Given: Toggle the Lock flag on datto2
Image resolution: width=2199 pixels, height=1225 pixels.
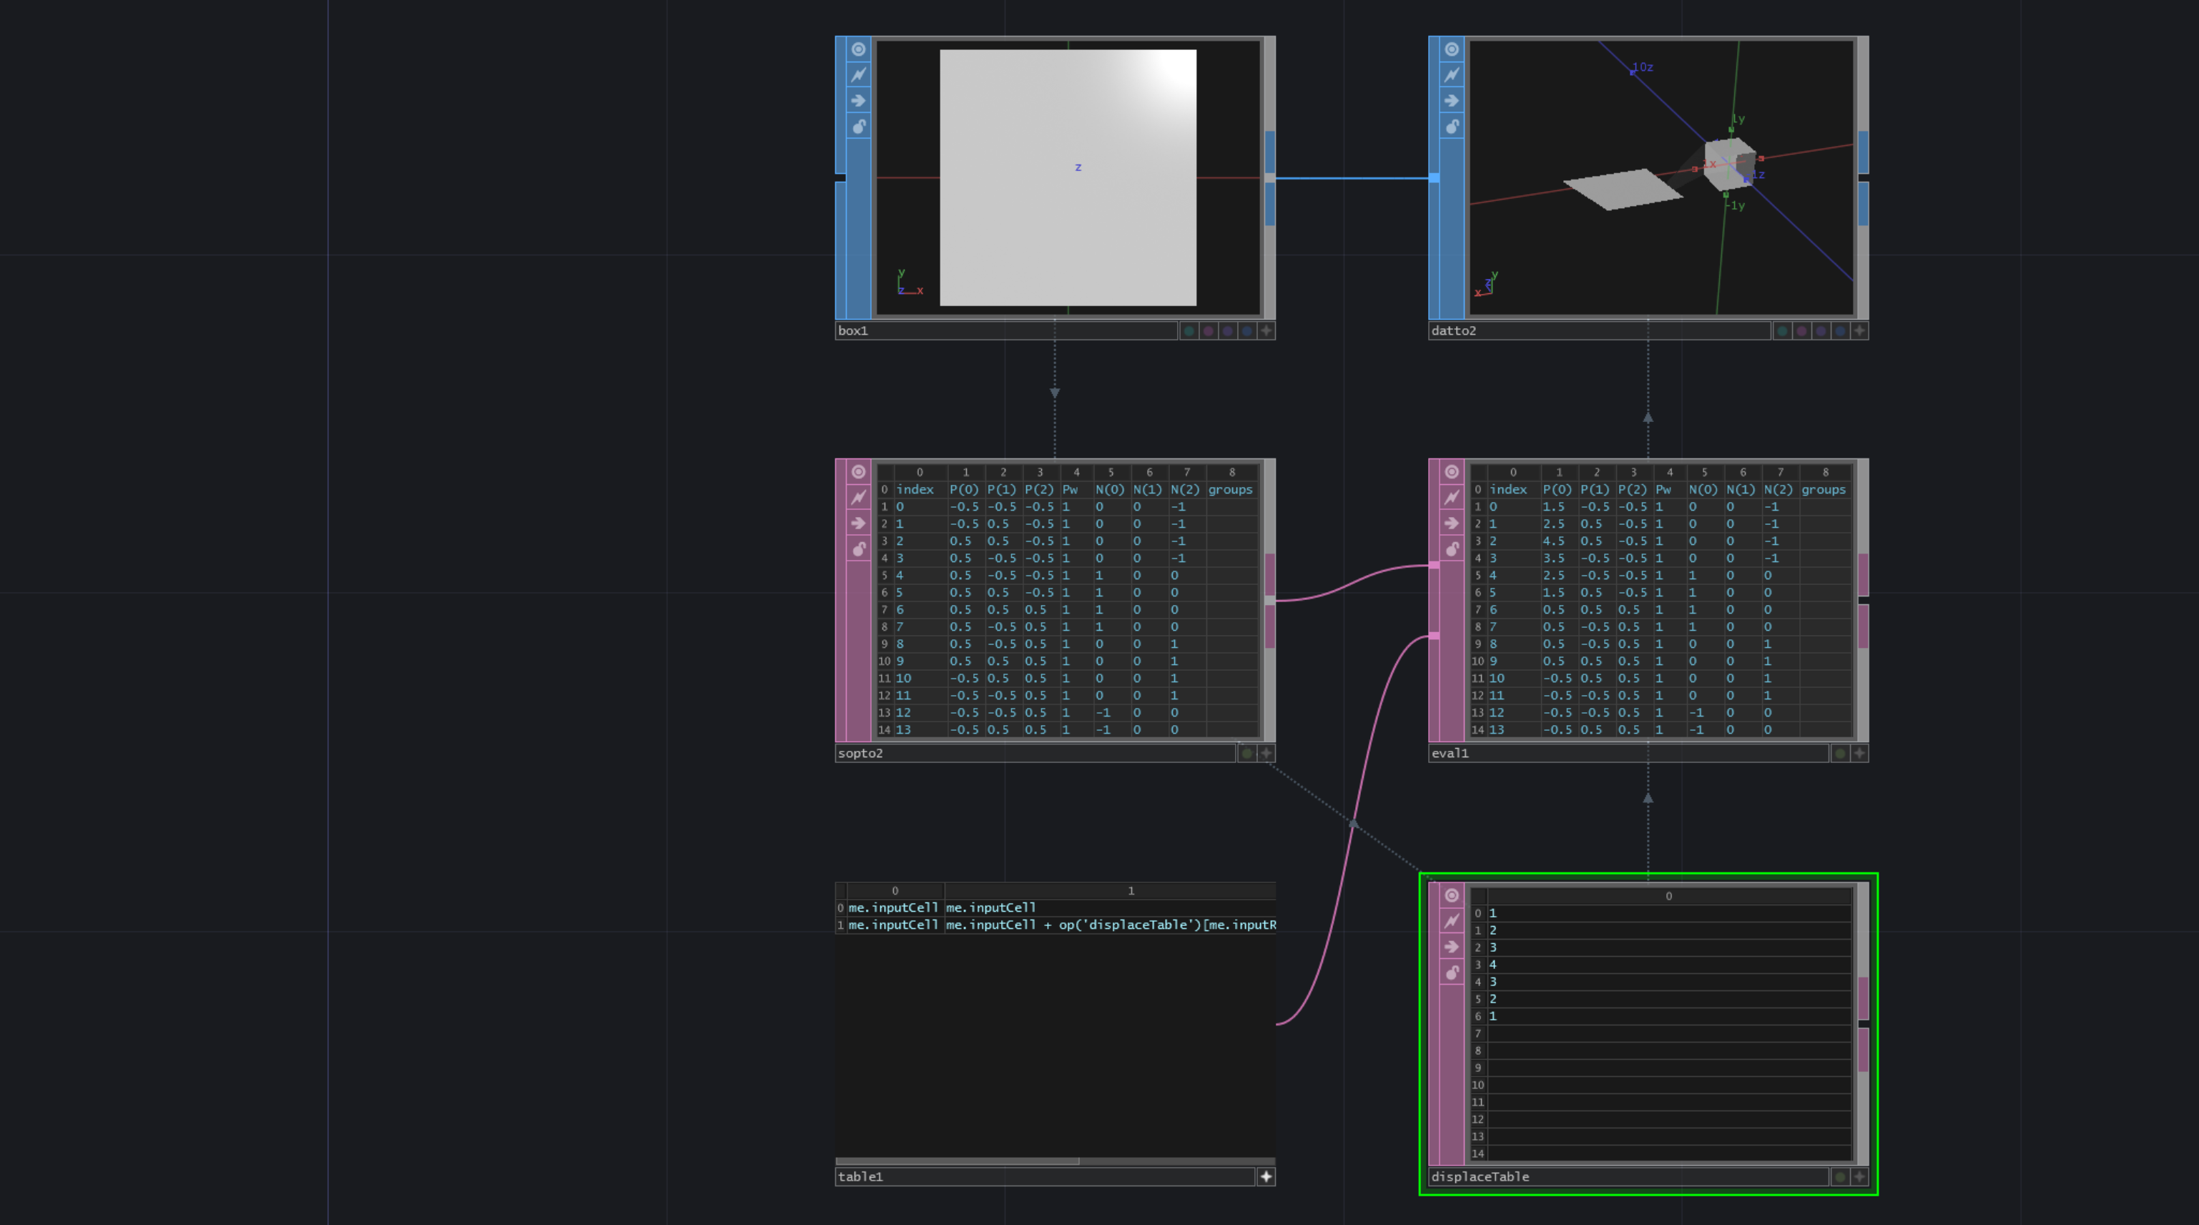Looking at the screenshot, I should point(1451,127).
